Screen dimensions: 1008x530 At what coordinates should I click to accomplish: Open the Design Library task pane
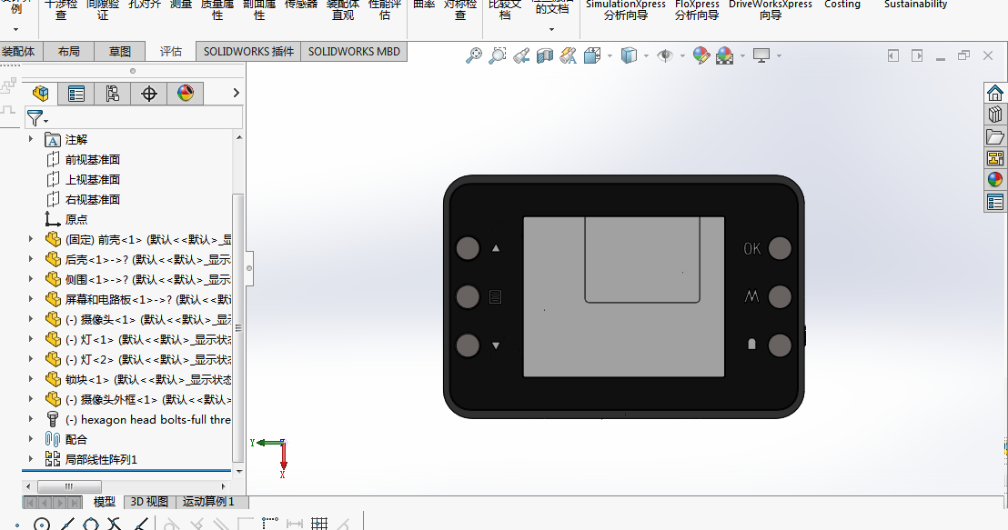coord(995,115)
